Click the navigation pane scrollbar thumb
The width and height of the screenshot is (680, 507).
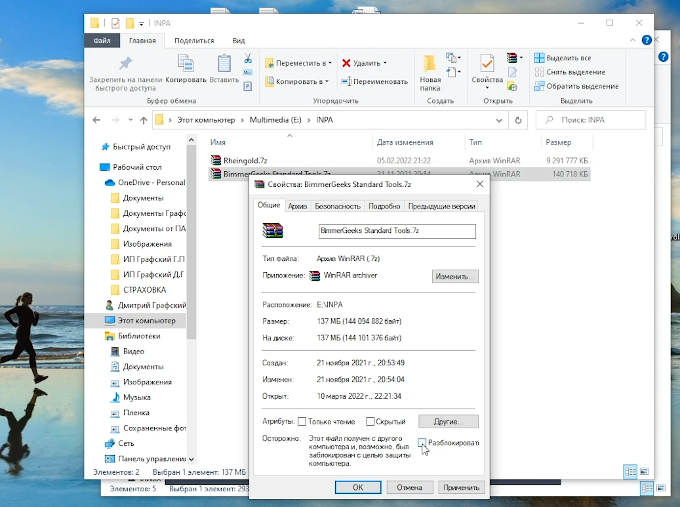coord(191,243)
